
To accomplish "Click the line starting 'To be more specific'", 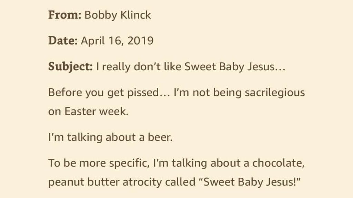I will tap(176, 163).
